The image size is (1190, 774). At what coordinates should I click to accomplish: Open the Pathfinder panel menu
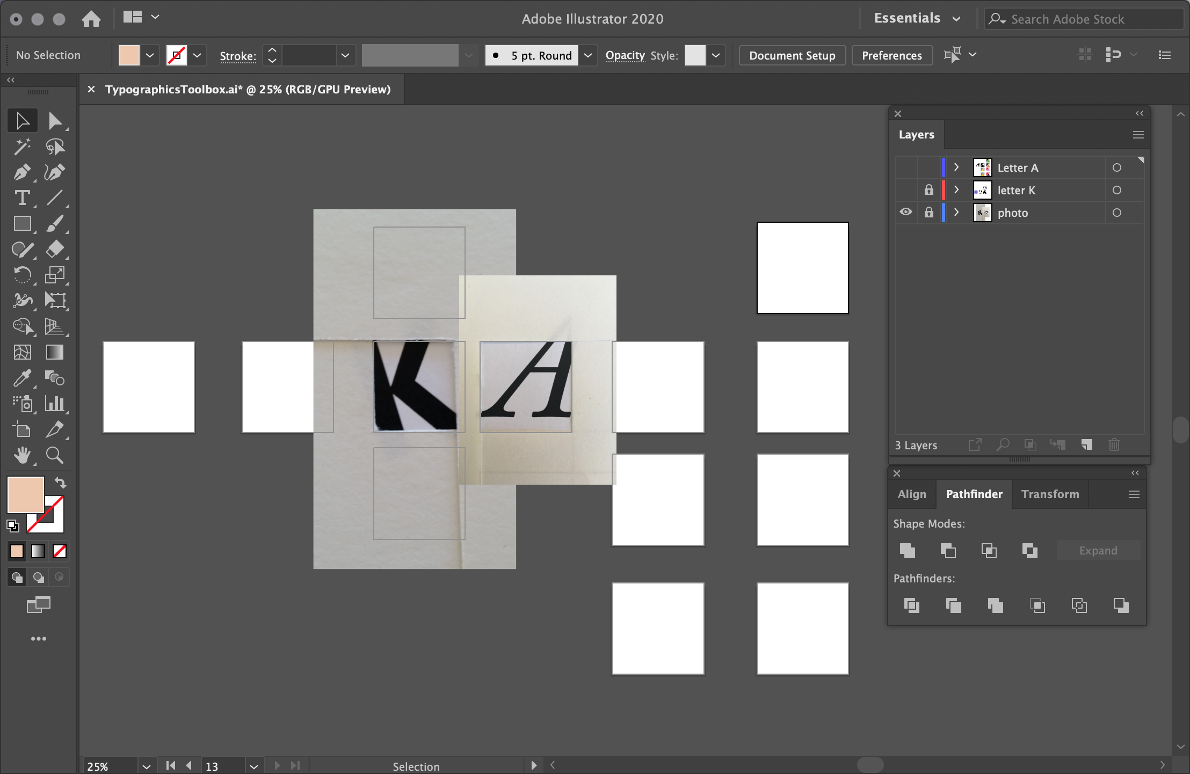pos(1134,494)
